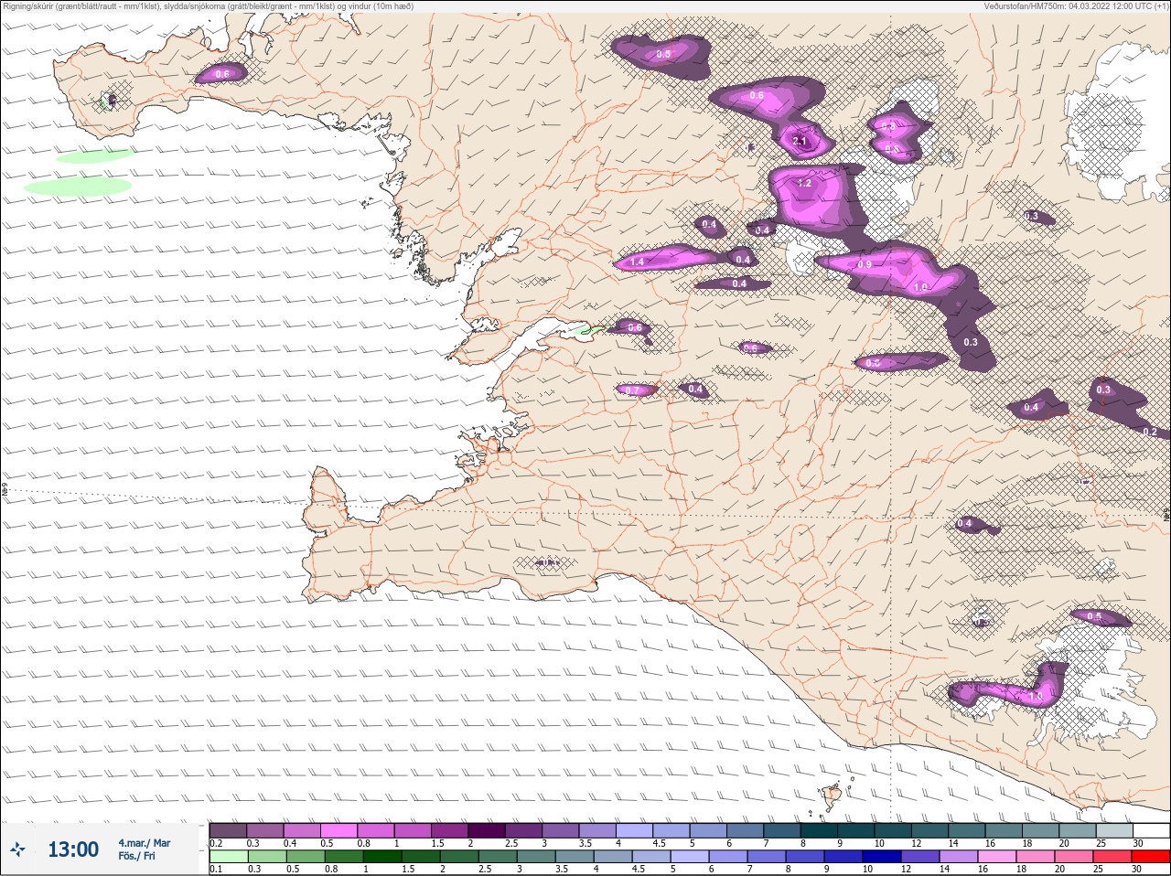The width and height of the screenshot is (1171, 876).
Task: Select the darkest purple 2 swatch in top legend
Action: point(487,830)
